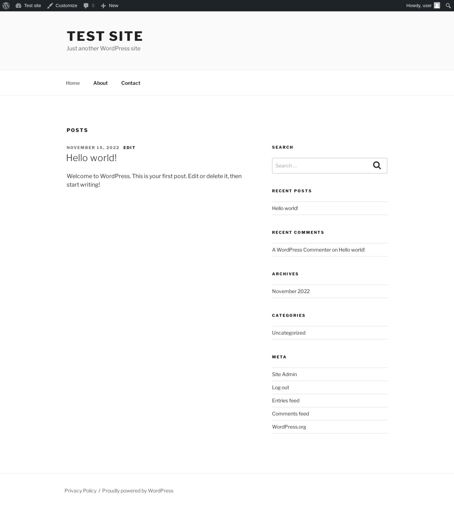Open the November 2022 archive
The height and width of the screenshot is (507, 454).
(x=291, y=291)
